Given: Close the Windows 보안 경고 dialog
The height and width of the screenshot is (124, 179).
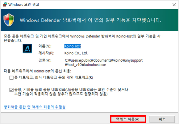Looking at the screenshot, I should [x=174, y=5].
